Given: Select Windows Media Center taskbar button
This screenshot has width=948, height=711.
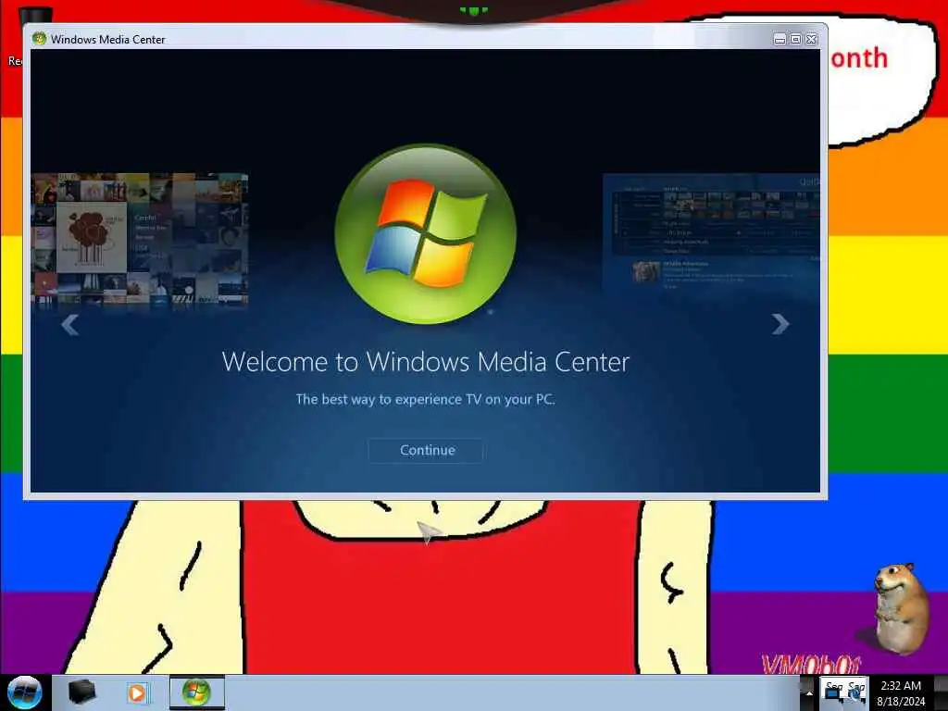Looking at the screenshot, I should coord(197,692).
